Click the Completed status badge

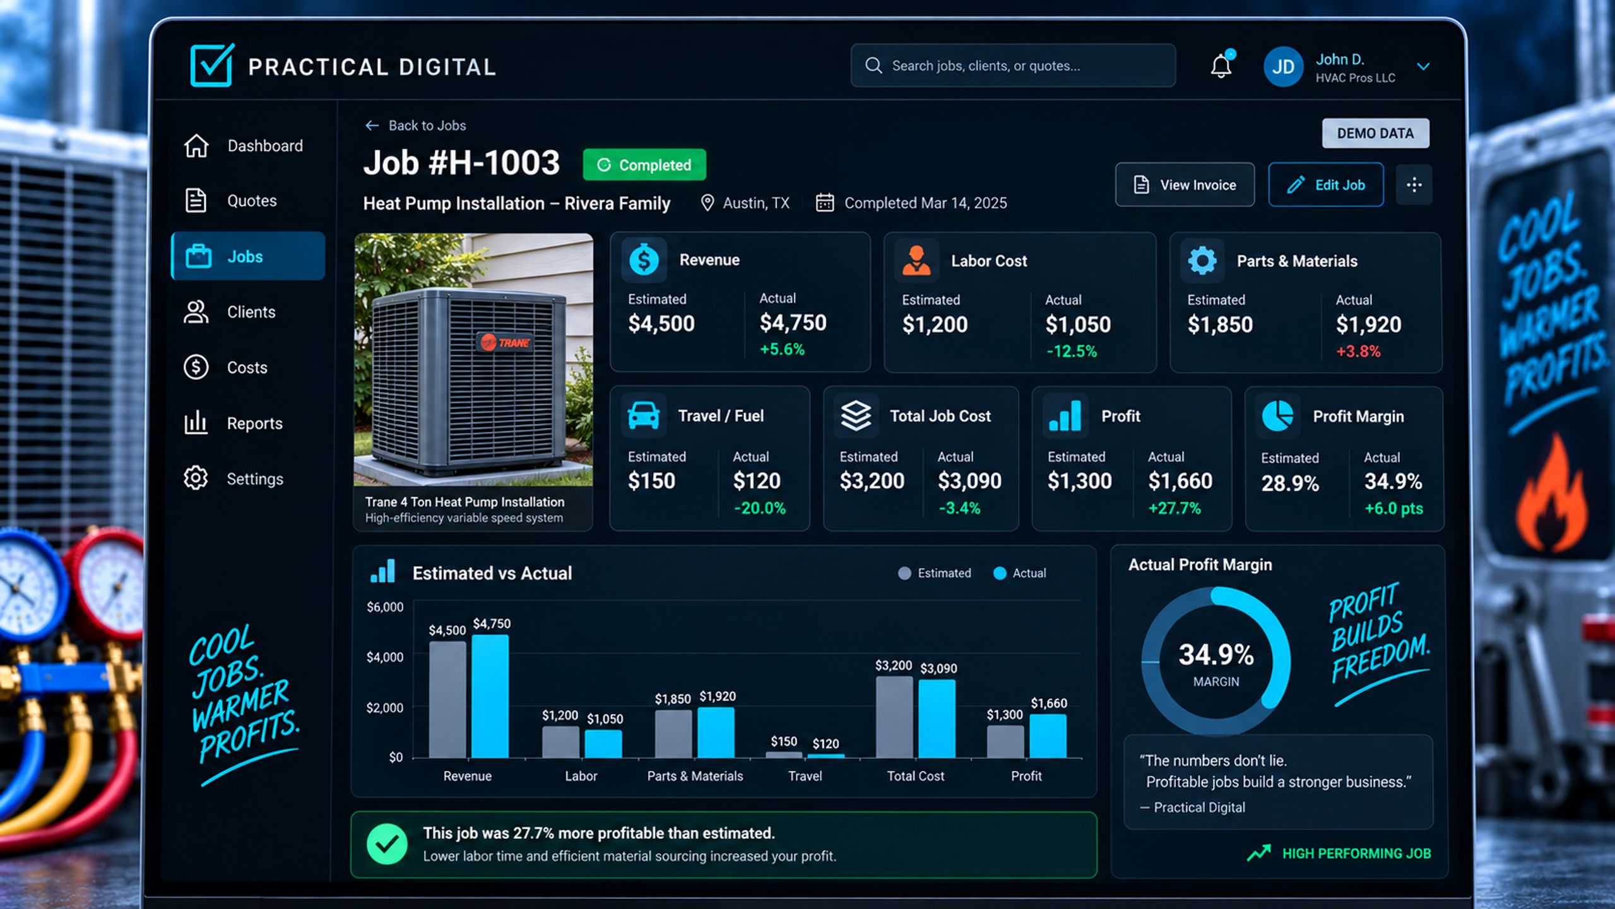tap(644, 165)
